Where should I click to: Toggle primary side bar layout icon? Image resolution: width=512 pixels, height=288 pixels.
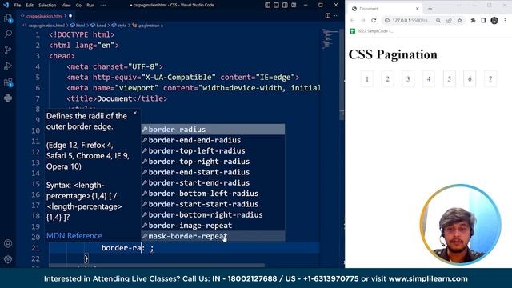pos(267,6)
